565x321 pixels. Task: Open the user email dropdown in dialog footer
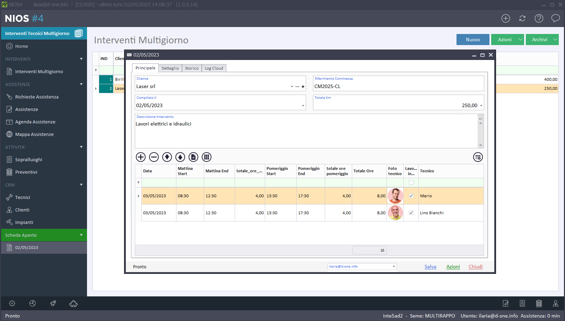pyautogui.click(x=394, y=267)
